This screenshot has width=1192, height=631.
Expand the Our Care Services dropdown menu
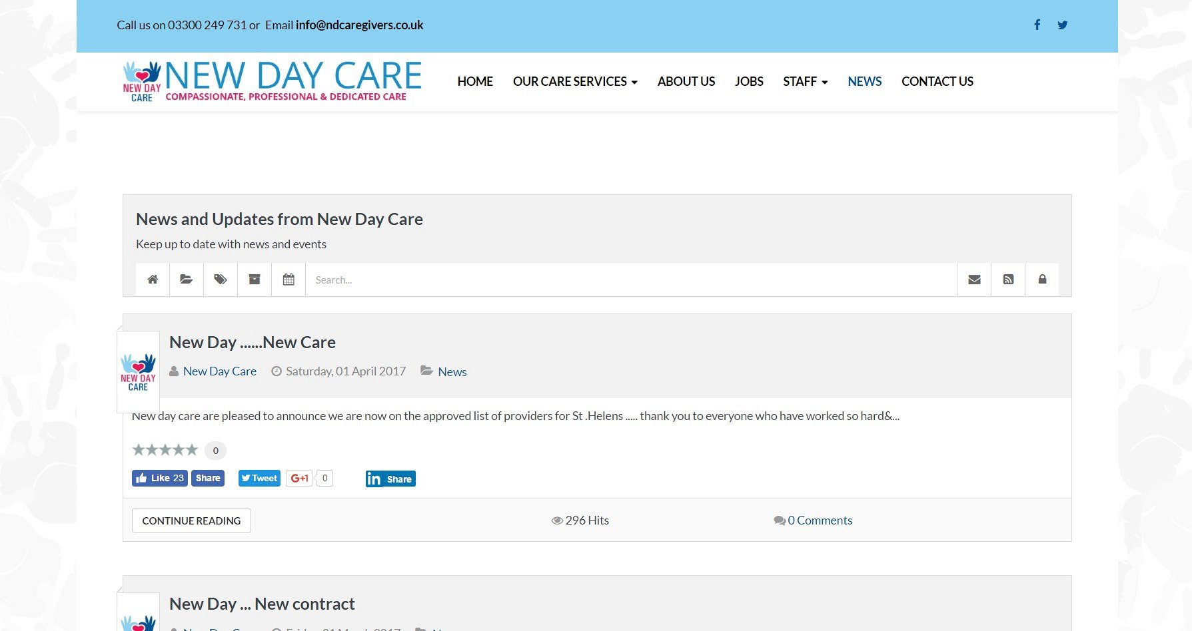pos(574,82)
